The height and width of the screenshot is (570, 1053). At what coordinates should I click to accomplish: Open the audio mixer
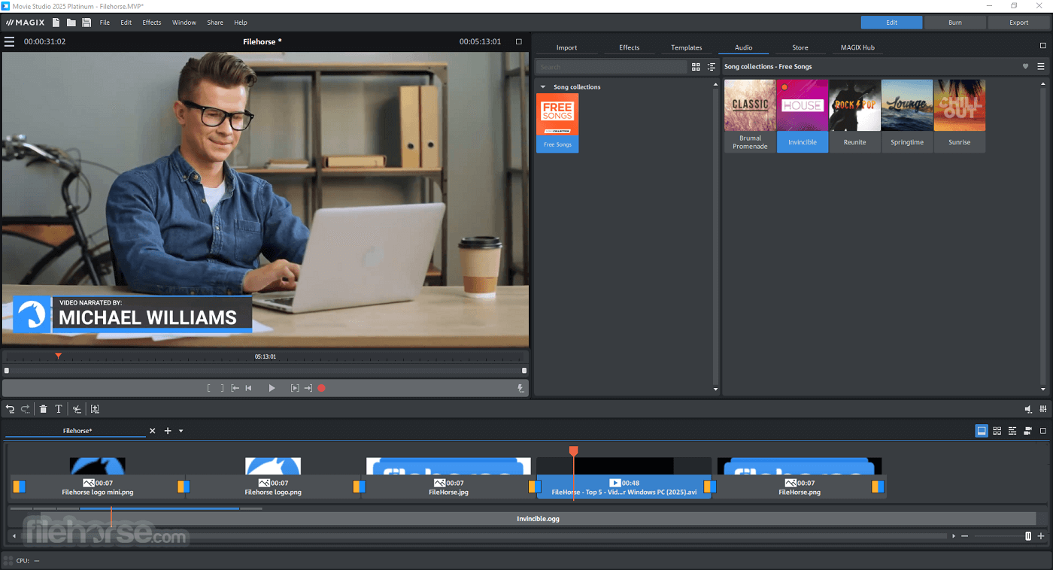(x=1043, y=409)
